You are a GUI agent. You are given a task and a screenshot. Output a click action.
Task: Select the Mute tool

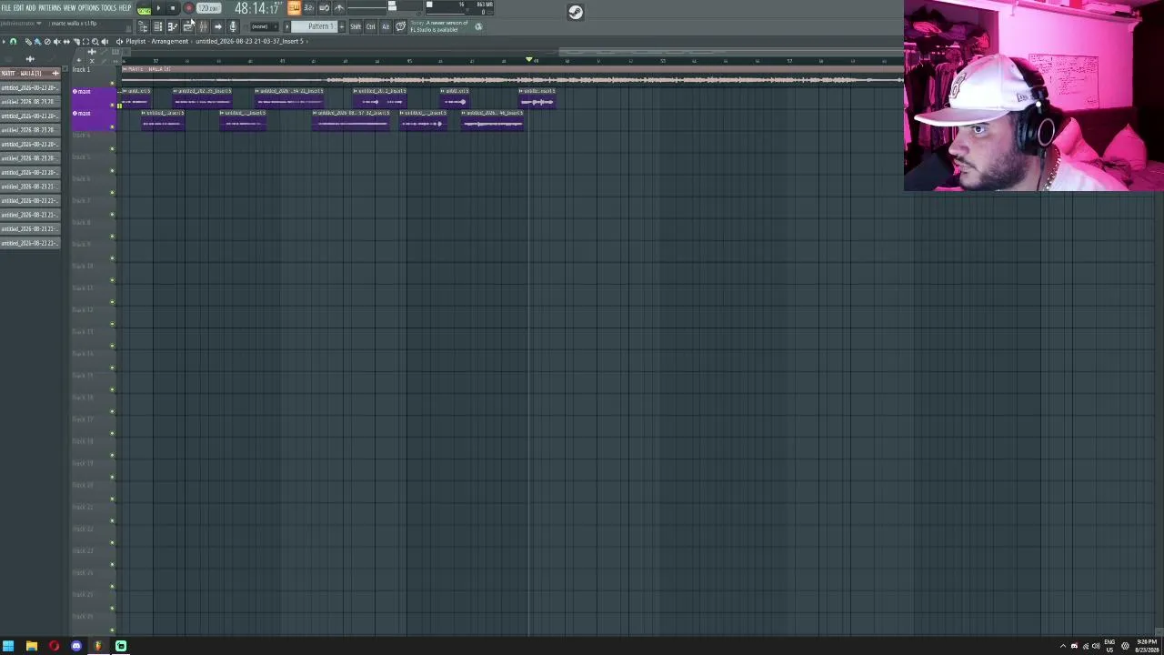[57, 42]
